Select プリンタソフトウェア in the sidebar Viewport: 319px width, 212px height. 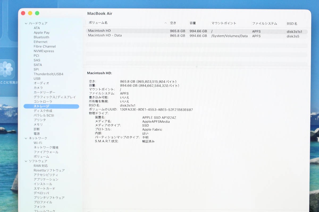click(x=49, y=198)
